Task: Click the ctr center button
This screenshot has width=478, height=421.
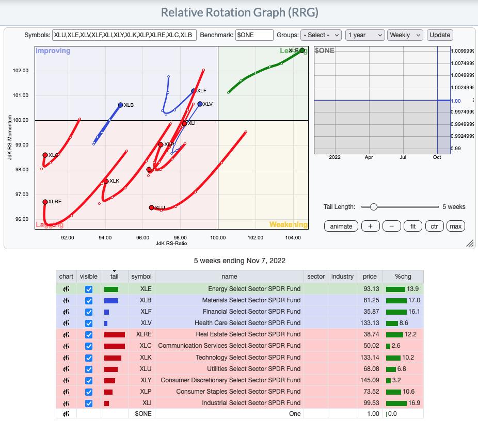Action: (435, 226)
